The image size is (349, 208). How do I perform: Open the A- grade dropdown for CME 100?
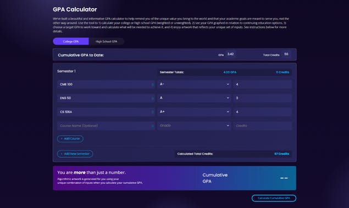click(195, 84)
